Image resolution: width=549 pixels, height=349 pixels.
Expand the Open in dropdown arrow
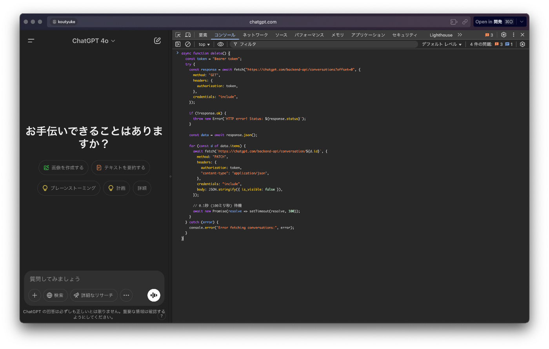click(x=522, y=22)
